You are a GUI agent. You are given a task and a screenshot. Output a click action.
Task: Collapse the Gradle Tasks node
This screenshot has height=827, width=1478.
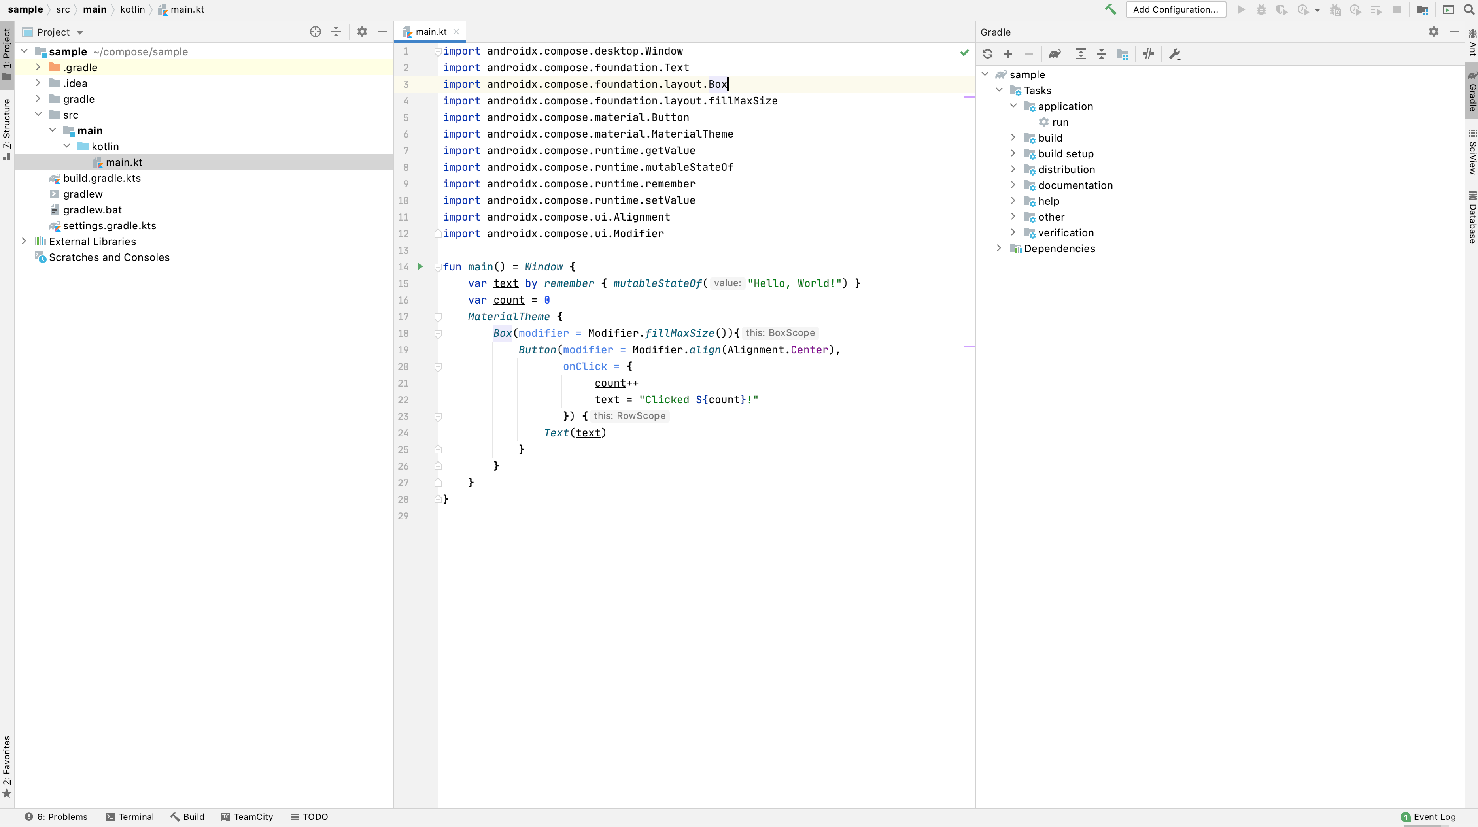1000,90
